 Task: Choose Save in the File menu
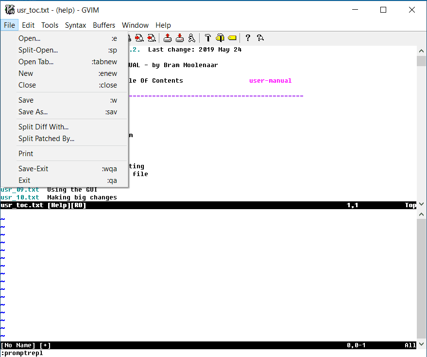(x=65, y=100)
